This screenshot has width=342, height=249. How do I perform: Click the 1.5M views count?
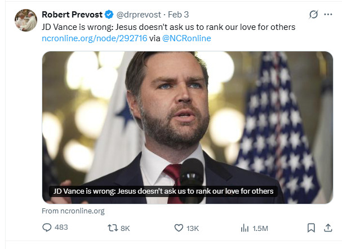point(260,229)
